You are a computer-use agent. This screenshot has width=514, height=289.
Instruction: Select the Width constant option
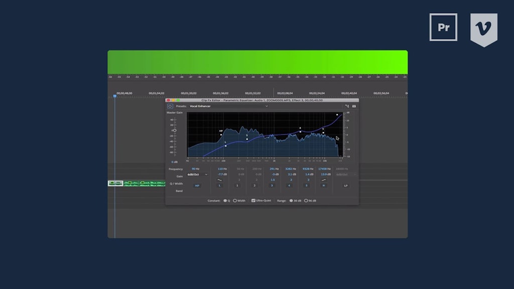(235, 200)
